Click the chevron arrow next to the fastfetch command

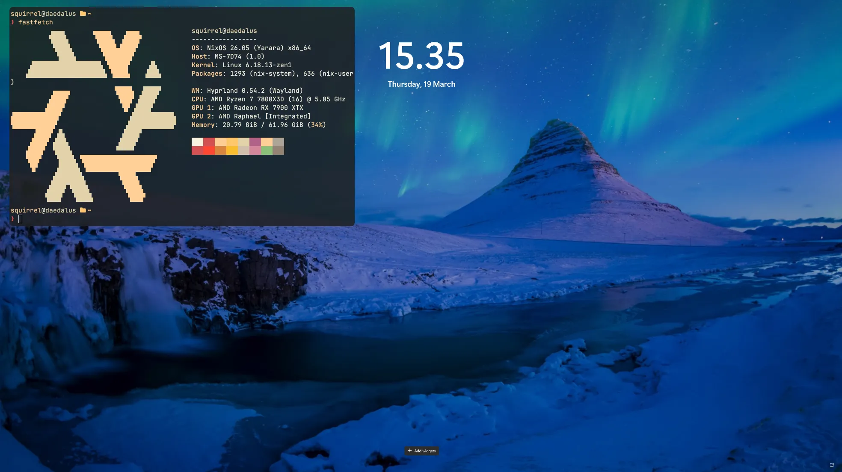pos(12,22)
